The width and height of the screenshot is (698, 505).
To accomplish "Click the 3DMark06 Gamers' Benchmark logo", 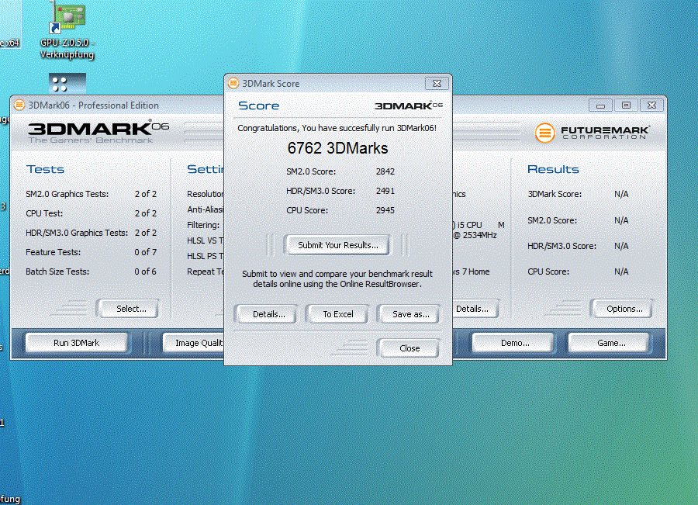I will (98, 131).
